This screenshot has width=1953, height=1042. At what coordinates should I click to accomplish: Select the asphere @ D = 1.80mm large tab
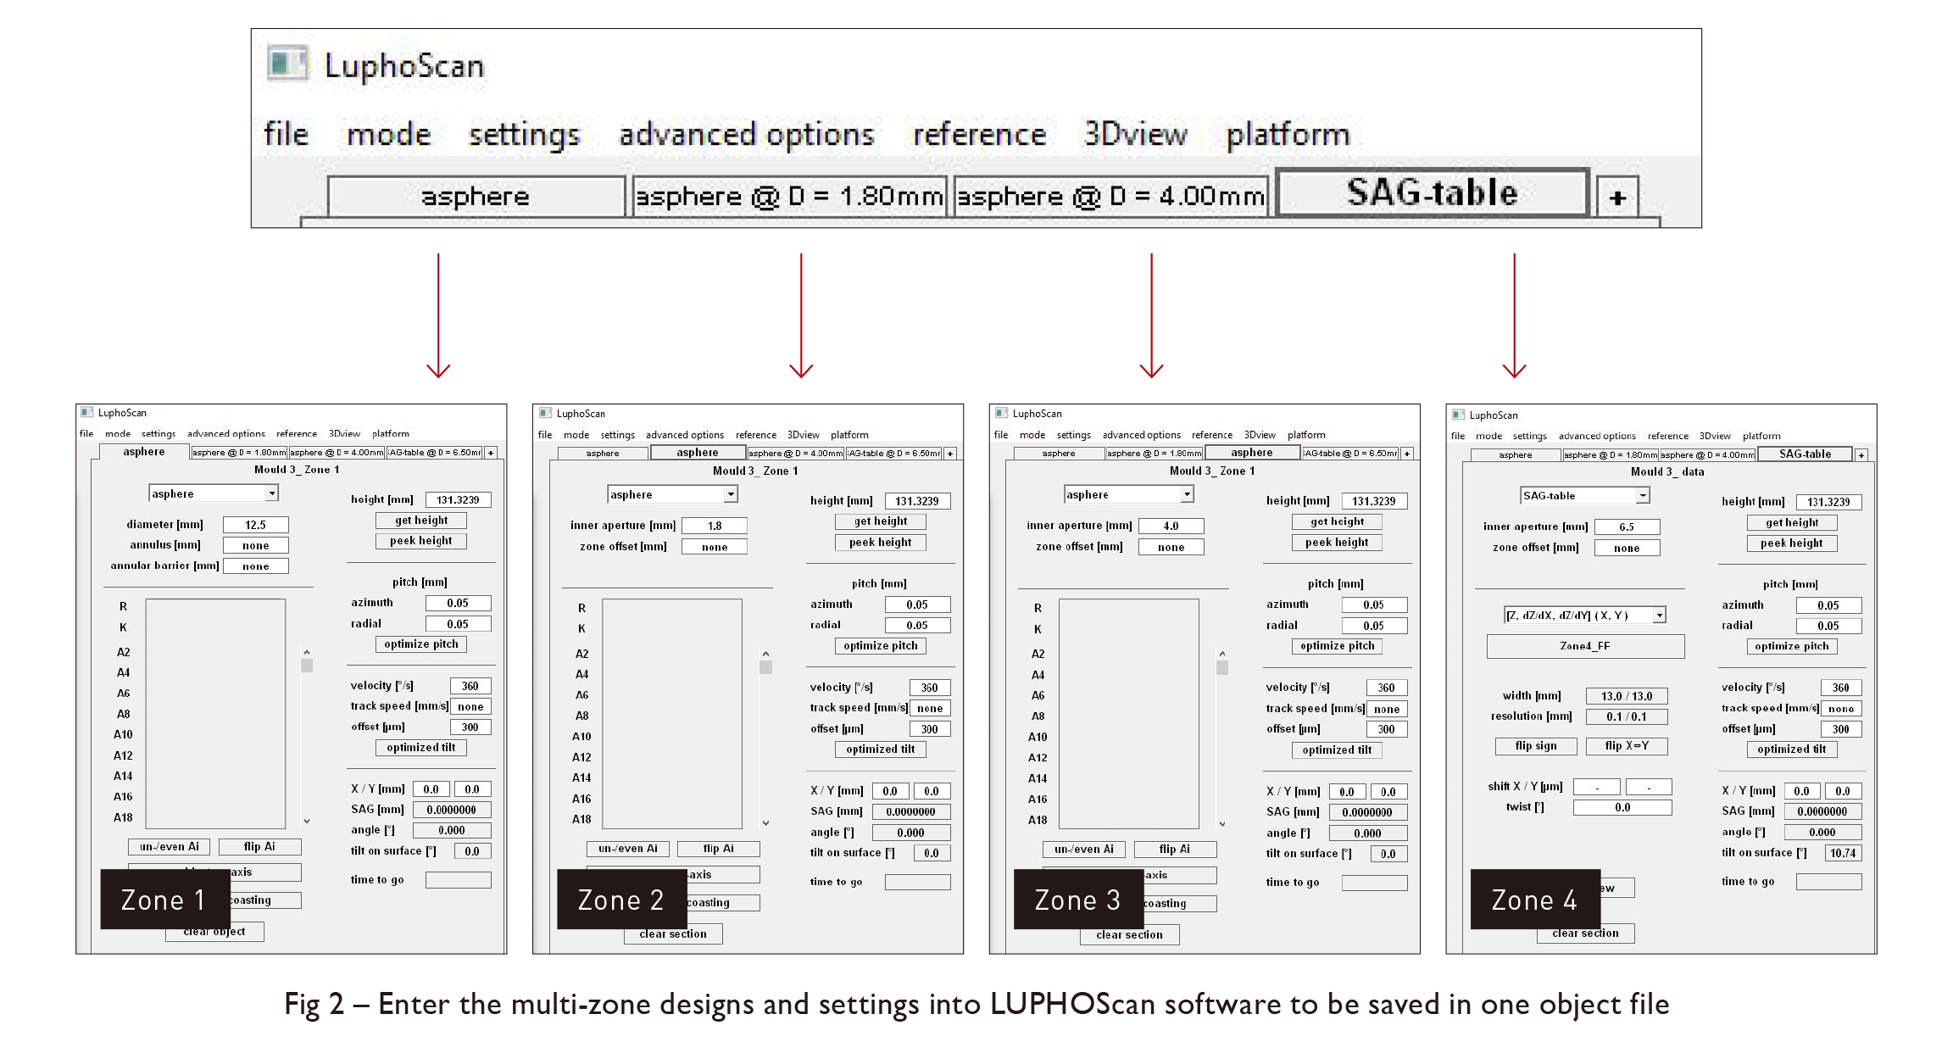(x=788, y=197)
